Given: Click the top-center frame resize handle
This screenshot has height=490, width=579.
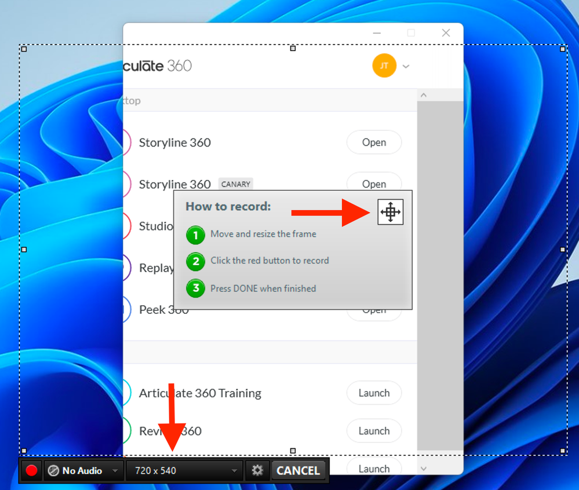Looking at the screenshot, I should (x=293, y=48).
